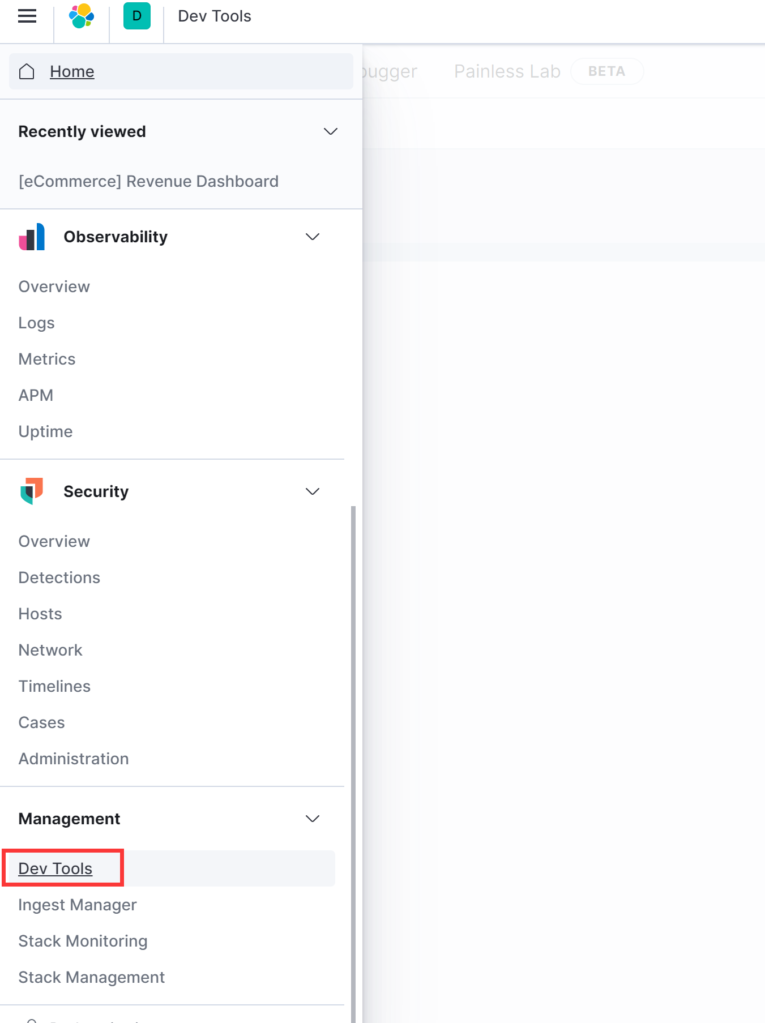Collapse the Security section
The image size is (765, 1023).
312,491
